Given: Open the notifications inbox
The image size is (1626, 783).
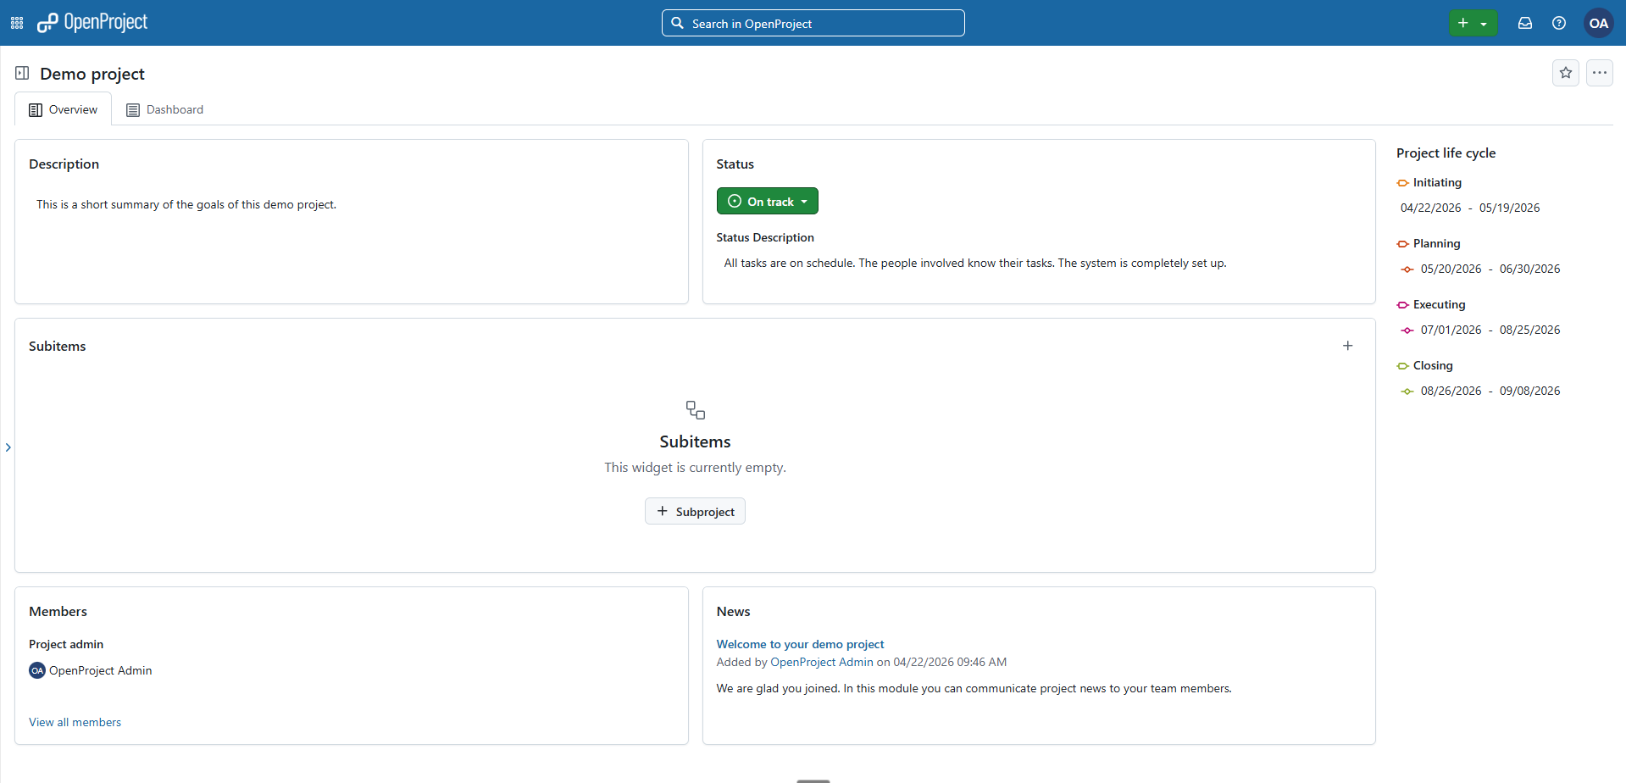Looking at the screenshot, I should [1524, 23].
